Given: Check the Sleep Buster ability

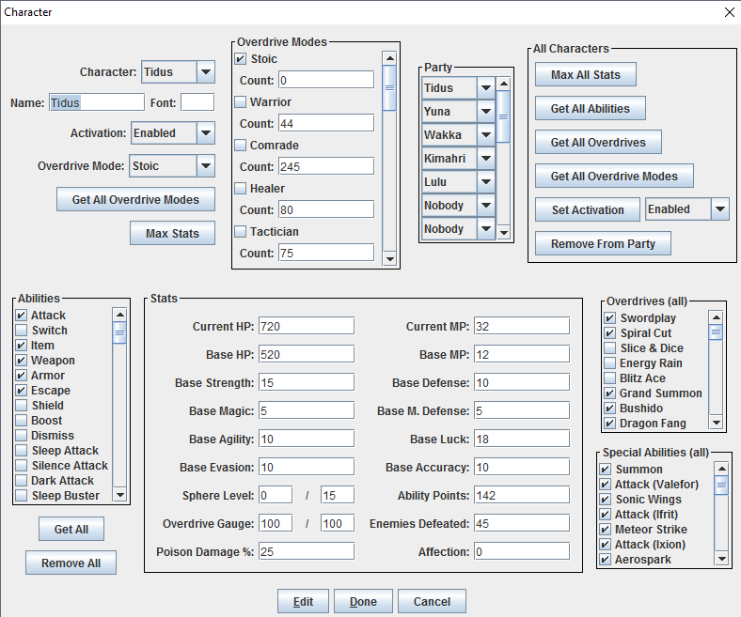Looking at the screenshot, I should coord(22,495).
